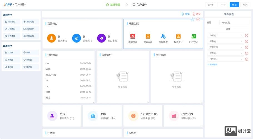This screenshot has height=139, width=253.
Task: Select the 我的待办 control in 基础控件
Action: pos(12,22)
